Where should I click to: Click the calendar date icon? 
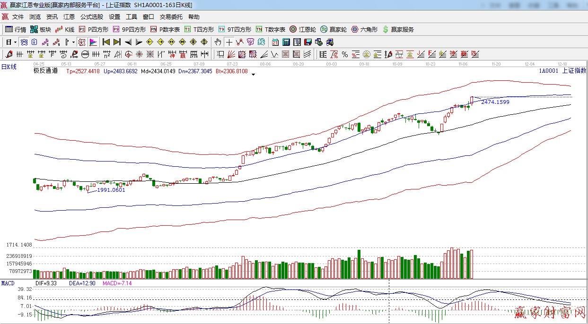[x=275, y=42]
